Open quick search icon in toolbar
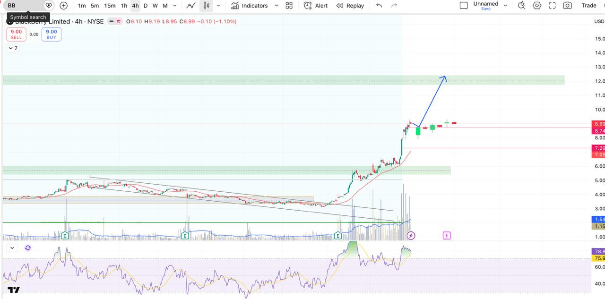Screen dimensions: 605x299 pos(522,6)
